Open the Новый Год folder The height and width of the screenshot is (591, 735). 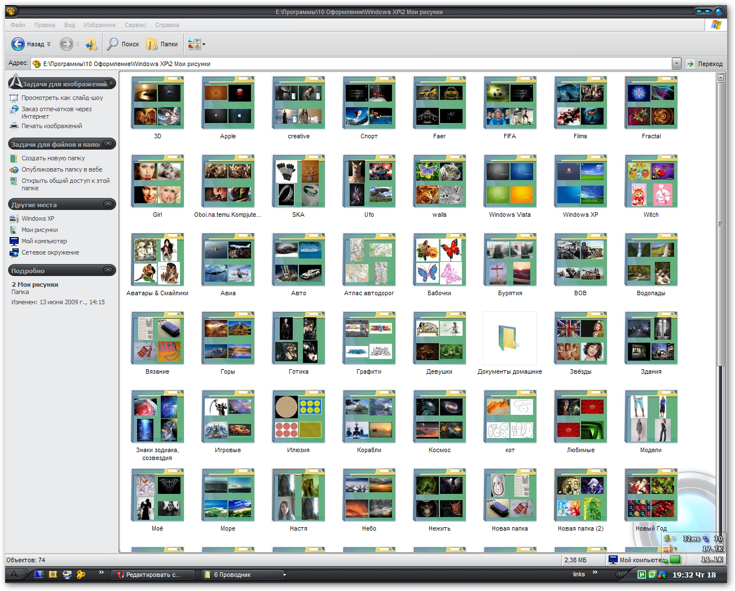[x=650, y=495]
